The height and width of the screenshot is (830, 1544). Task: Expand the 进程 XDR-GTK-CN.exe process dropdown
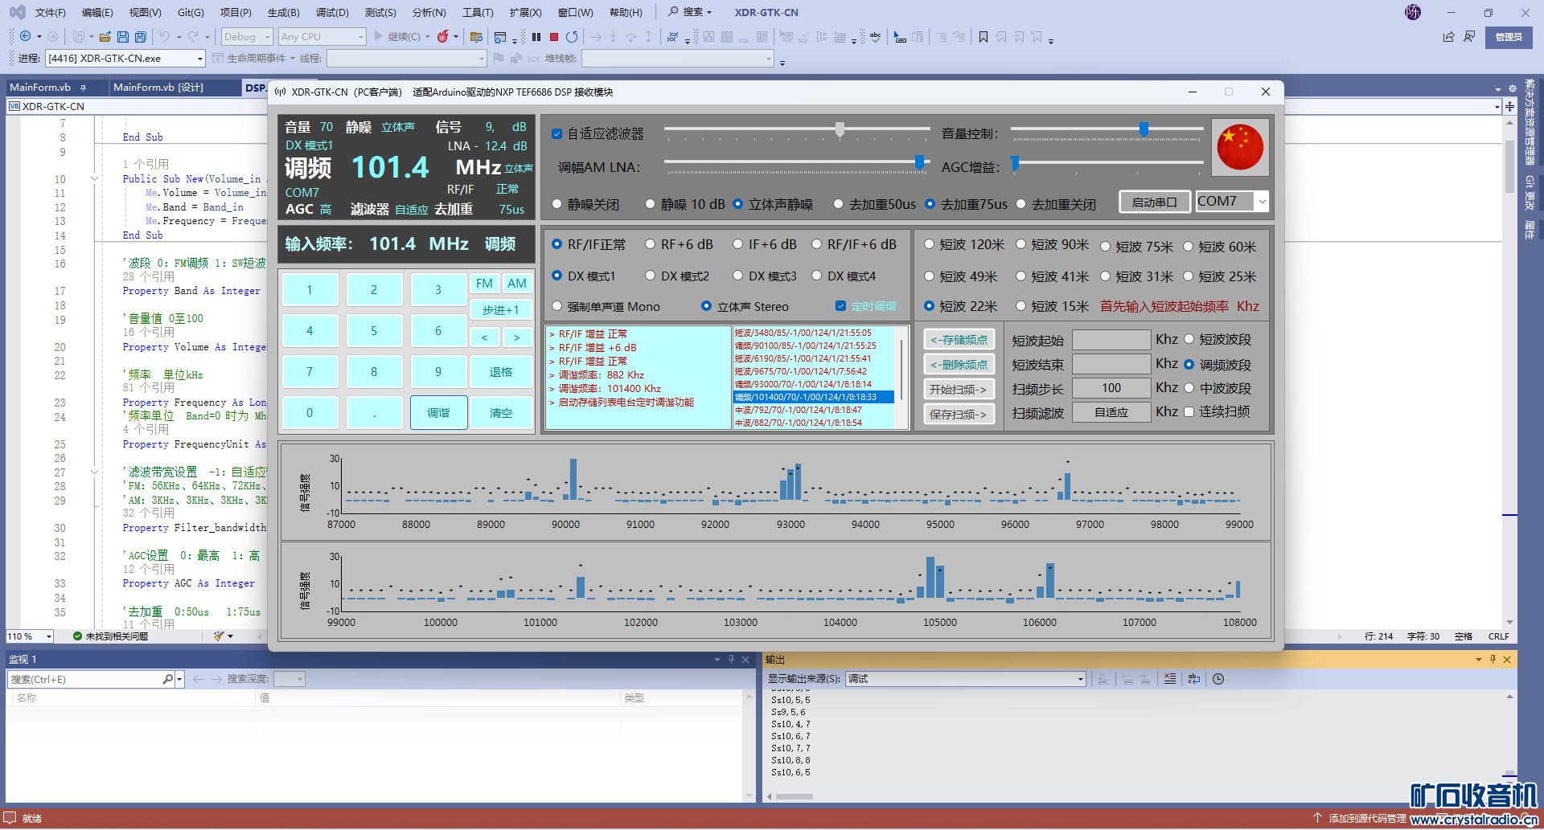tap(199, 59)
